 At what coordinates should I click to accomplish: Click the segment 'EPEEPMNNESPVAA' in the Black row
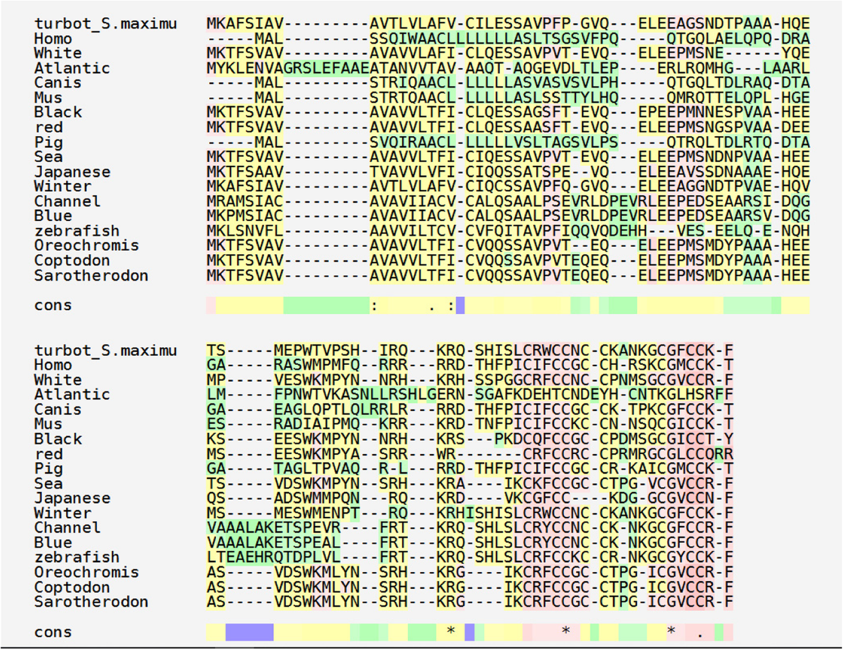pos(705,113)
